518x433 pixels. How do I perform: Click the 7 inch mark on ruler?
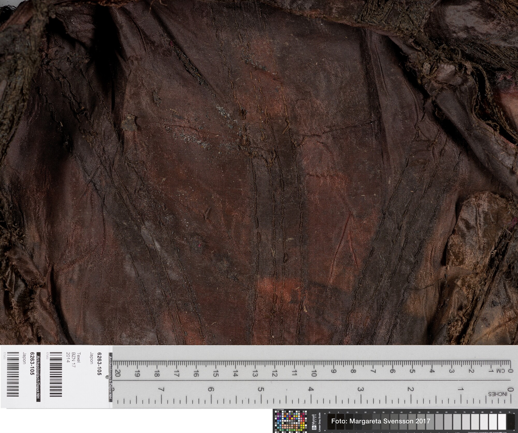click(162, 390)
